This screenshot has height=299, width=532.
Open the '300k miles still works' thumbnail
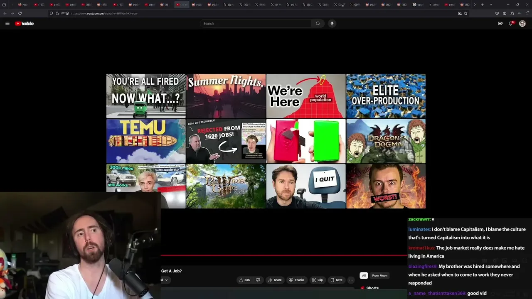click(x=146, y=179)
